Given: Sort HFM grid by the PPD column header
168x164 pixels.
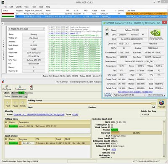Looking at the screenshot, I should coord(86,11).
